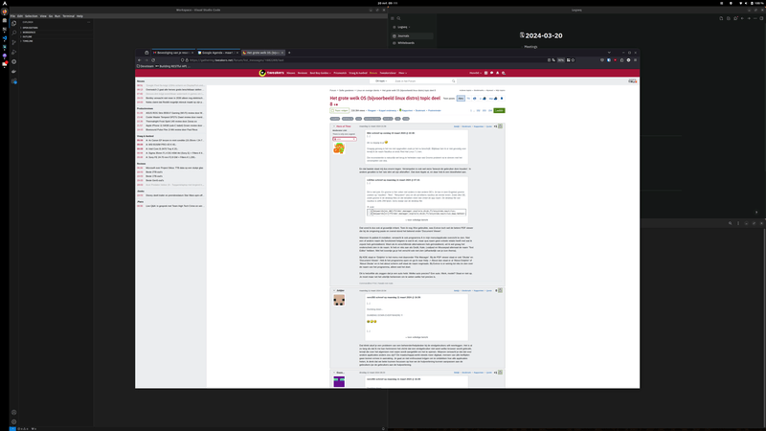
Task: Open Forum in Tweakers navigation
Action: [x=373, y=73]
